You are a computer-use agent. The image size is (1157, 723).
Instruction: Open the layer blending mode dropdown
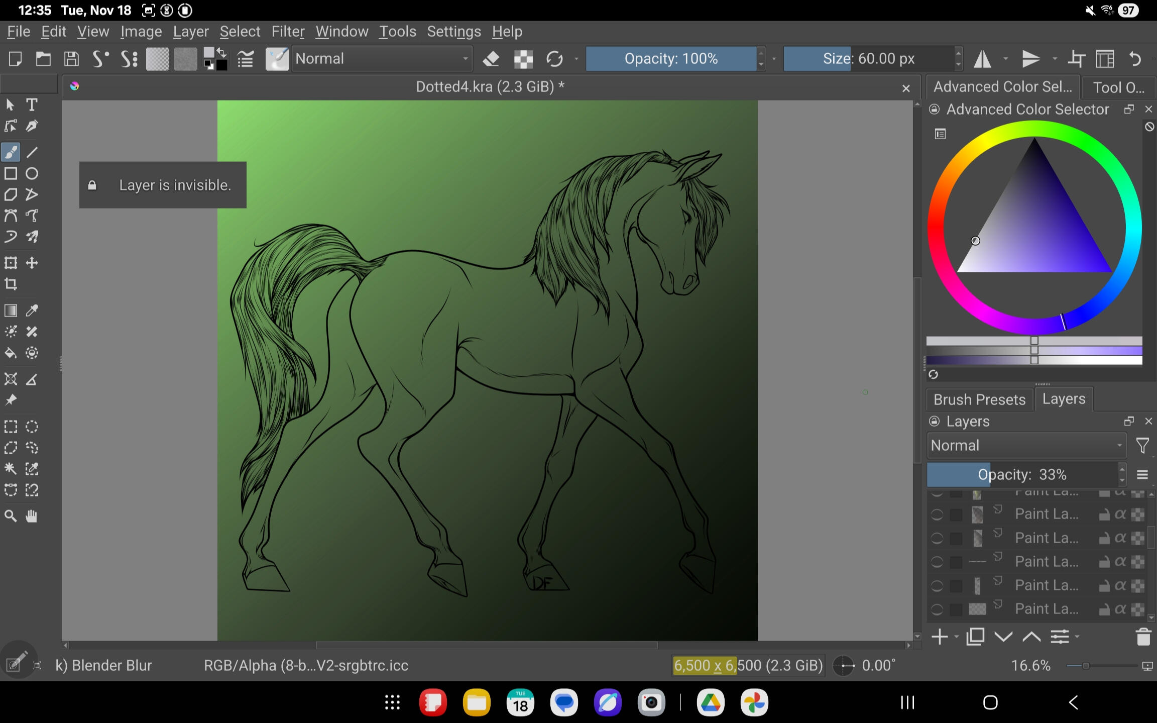point(1026,446)
